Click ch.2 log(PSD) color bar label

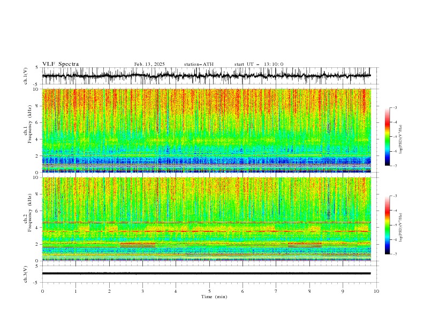point(401,228)
